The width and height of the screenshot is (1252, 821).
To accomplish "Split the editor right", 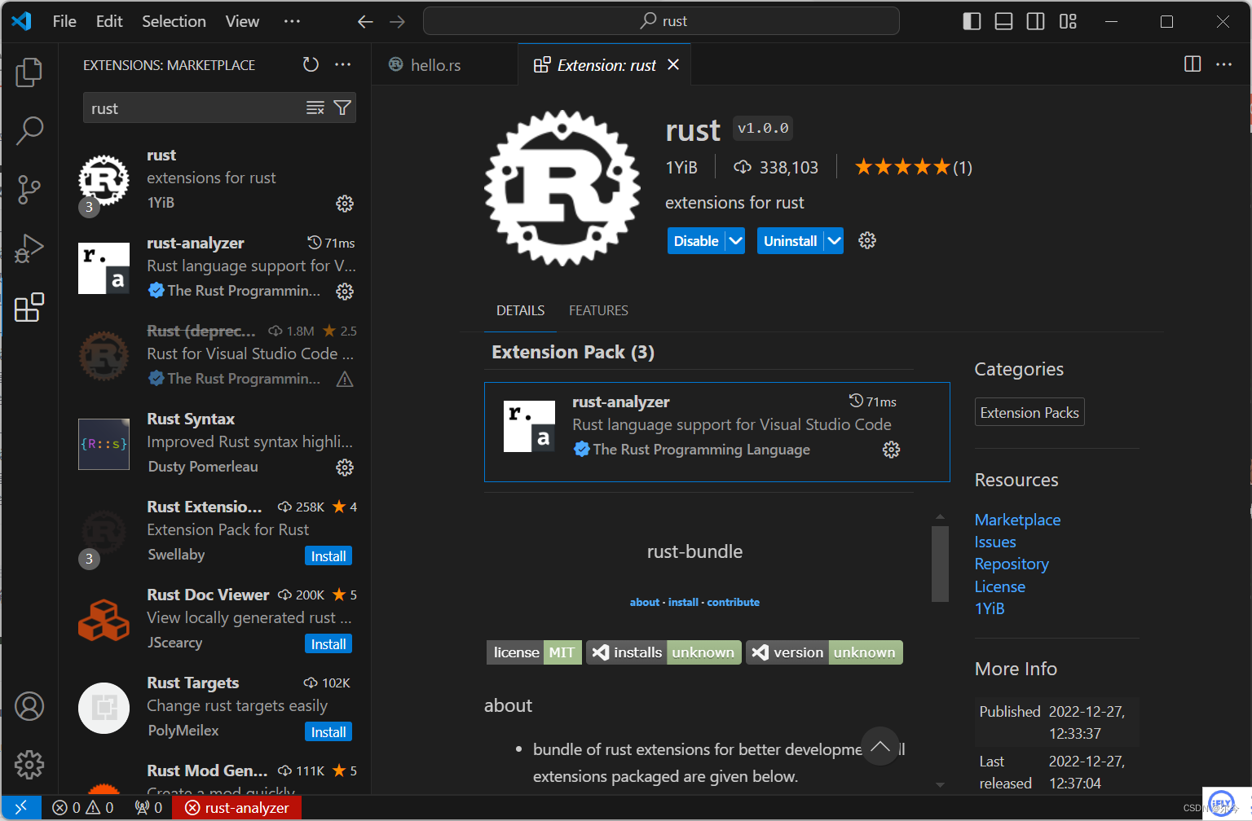I will [x=1192, y=64].
